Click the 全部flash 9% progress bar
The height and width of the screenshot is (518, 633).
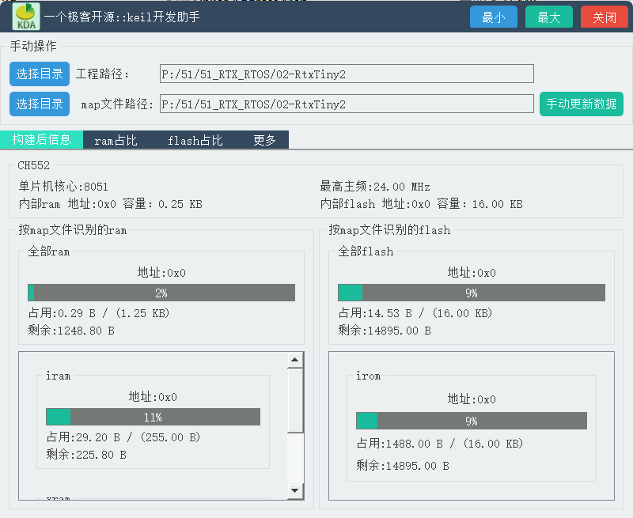pos(472,293)
